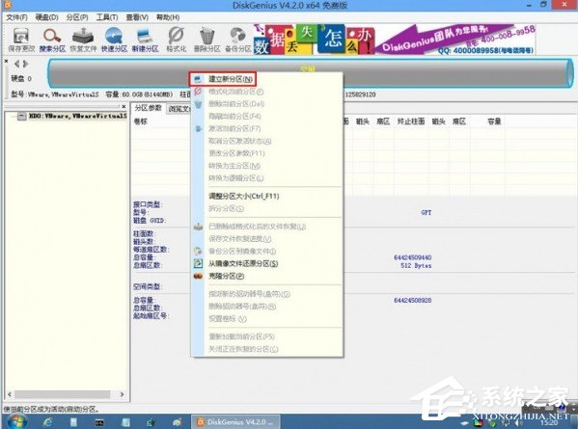Click the 备份分区 backup partition toolbar icon
The height and width of the screenshot is (429, 578).
[x=237, y=40]
